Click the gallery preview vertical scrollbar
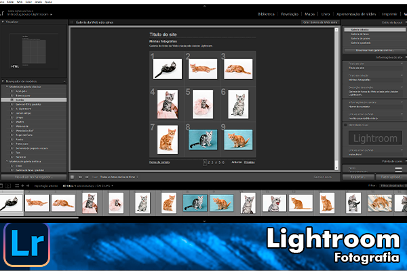Image resolution: width=407 pixels, height=271 pixels. click(x=336, y=99)
